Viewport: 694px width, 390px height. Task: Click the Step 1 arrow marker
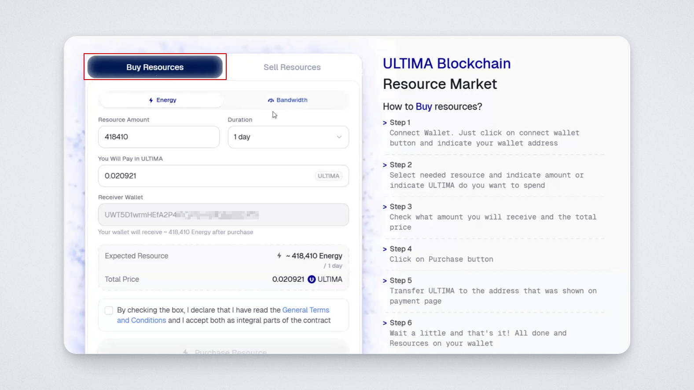coord(385,123)
